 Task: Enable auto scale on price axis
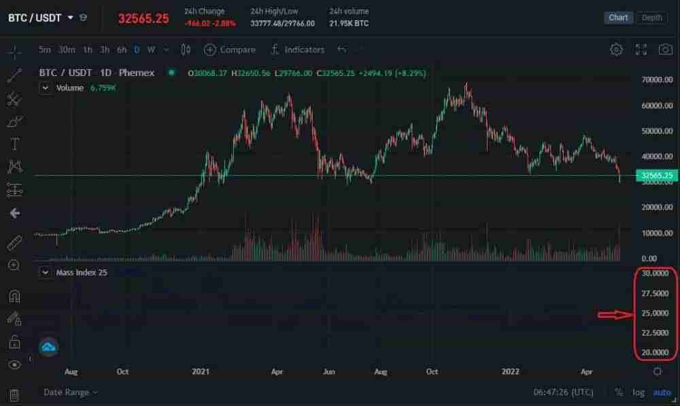[x=662, y=392]
